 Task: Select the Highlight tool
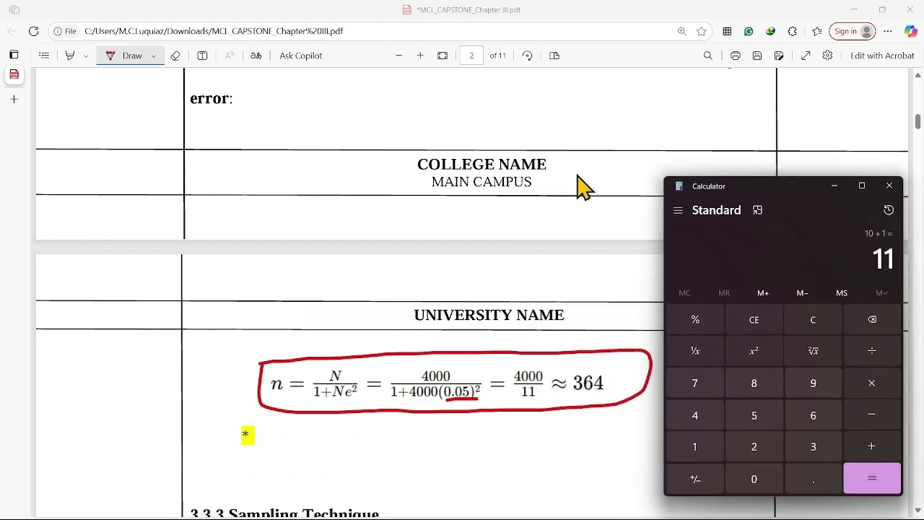coord(70,56)
